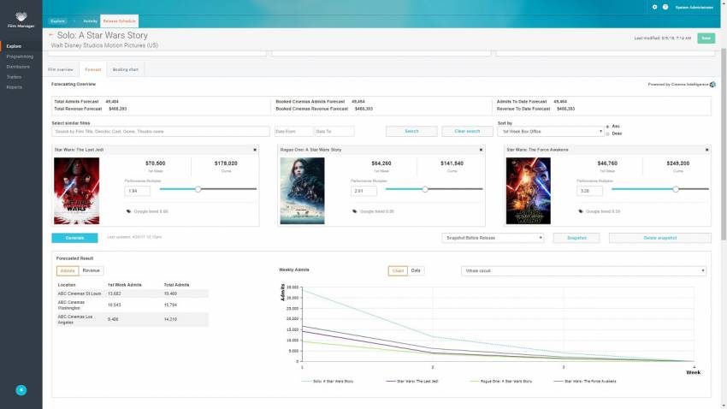Select ABC Cinemas Los Angeles row
Screen dimensions: 727x409
(x=133, y=319)
